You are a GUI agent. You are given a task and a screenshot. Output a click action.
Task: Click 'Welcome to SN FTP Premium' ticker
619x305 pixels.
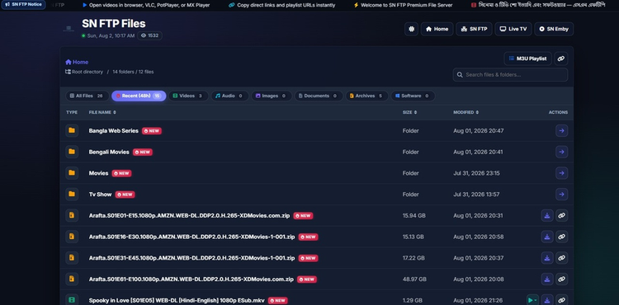tap(403, 5)
